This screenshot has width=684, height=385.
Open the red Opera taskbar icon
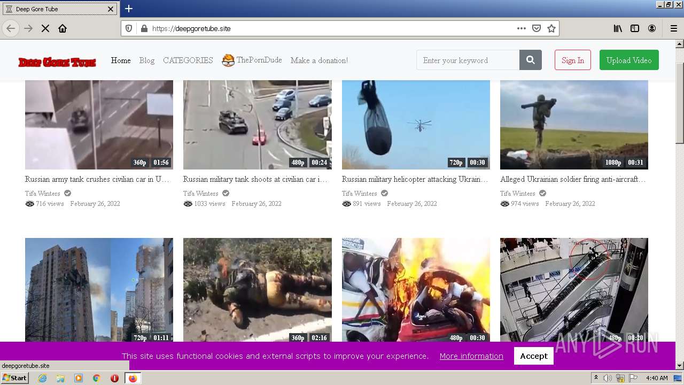(114, 378)
